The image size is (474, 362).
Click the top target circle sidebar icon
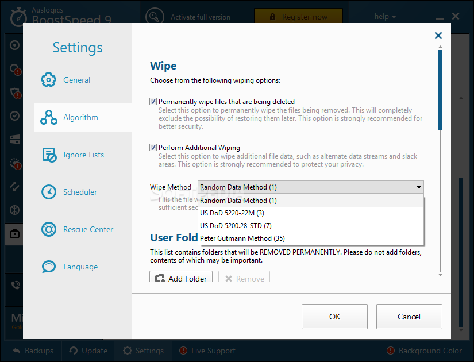tap(14, 45)
